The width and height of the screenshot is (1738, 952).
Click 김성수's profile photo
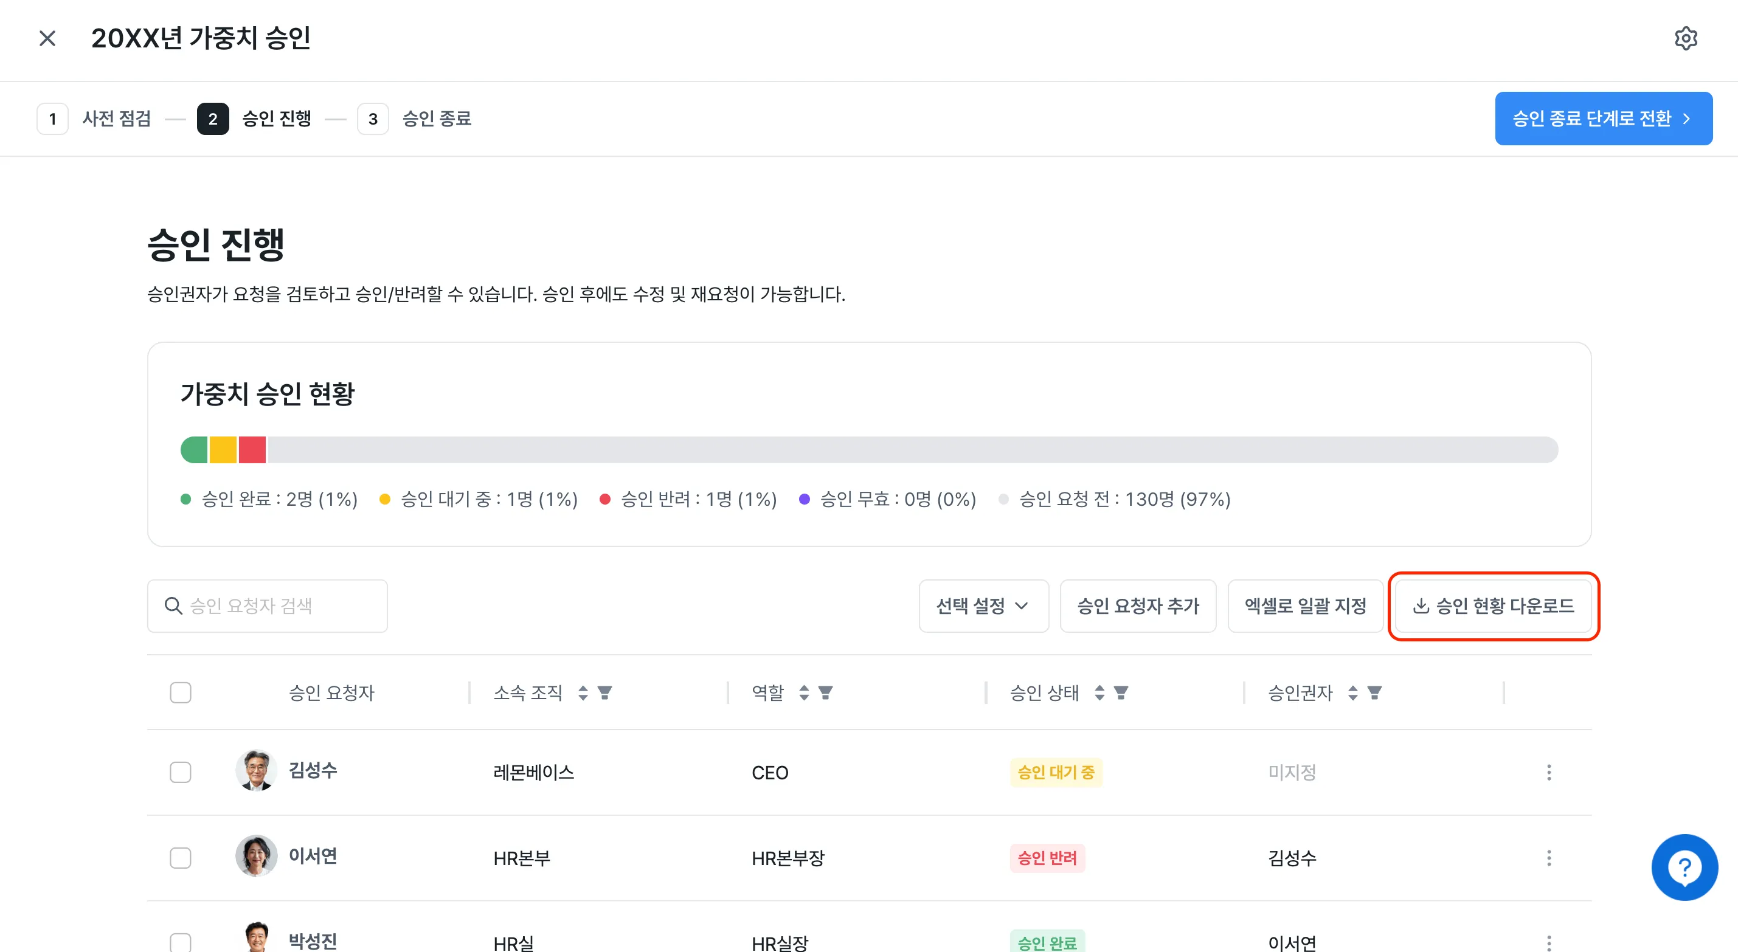[x=255, y=770]
